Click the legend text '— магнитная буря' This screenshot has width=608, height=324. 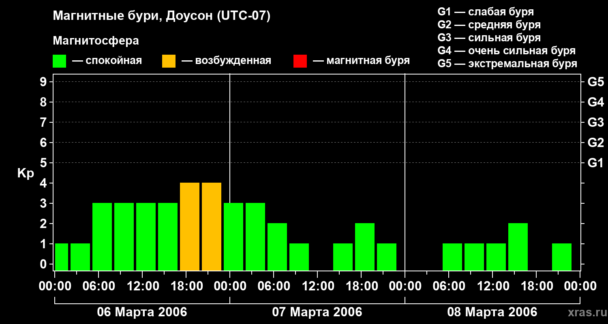click(x=361, y=61)
